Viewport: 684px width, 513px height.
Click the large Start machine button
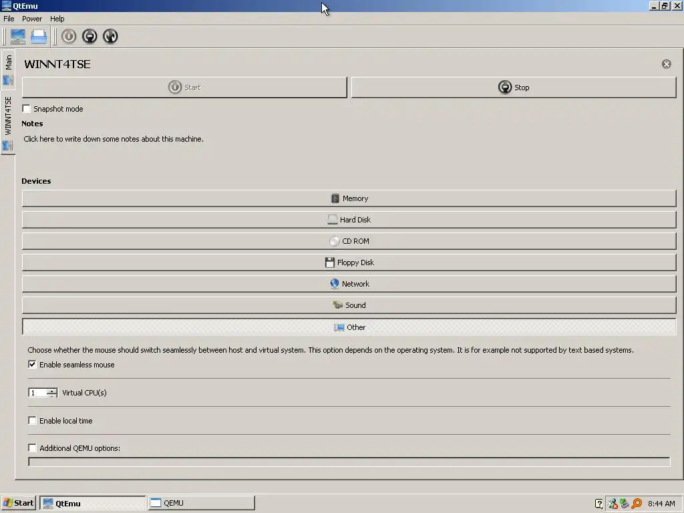[184, 88]
